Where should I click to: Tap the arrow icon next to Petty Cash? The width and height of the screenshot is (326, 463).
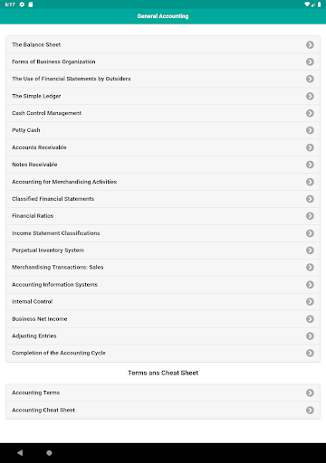coord(310,130)
